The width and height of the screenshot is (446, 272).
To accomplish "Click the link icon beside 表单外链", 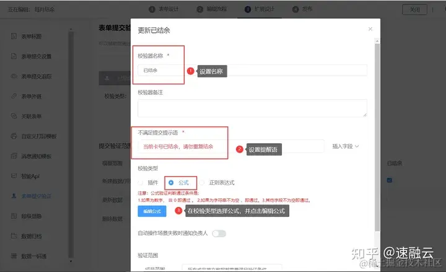I will [x=14, y=96].
